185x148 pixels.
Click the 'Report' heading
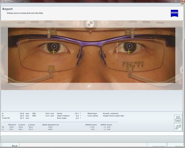point(7,9)
